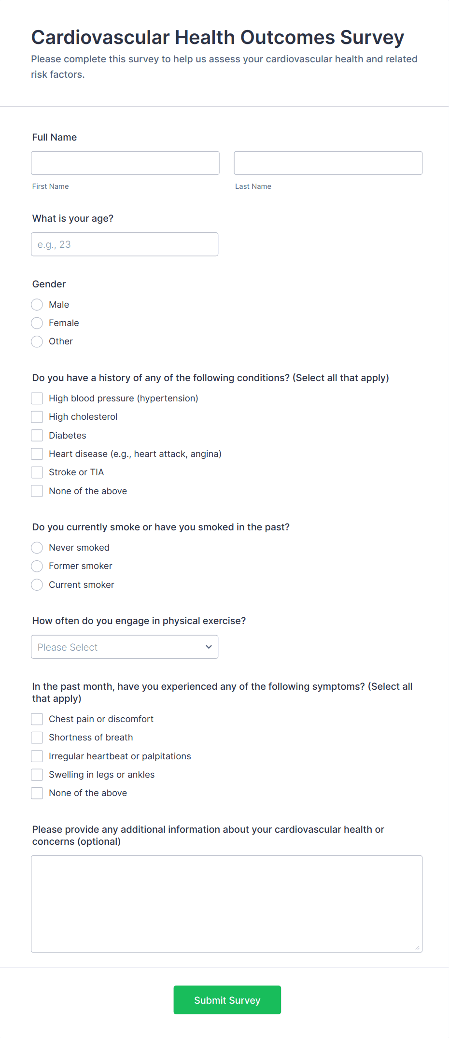449x1038 pixels.
Task: Enable the Diabetes checkbox
Action: (x=37, y=435)
